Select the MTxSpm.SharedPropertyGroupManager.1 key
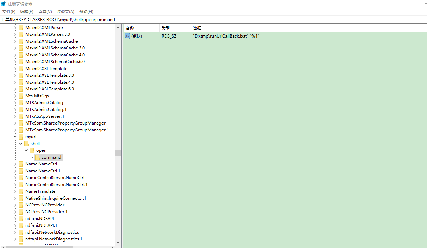Screen dimensions: 427x248 pyautogui.click(x=67, y=130)
